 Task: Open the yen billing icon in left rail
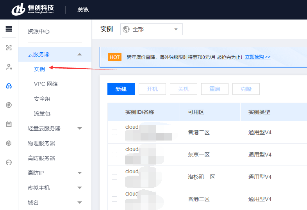click(x=9, y=105)
